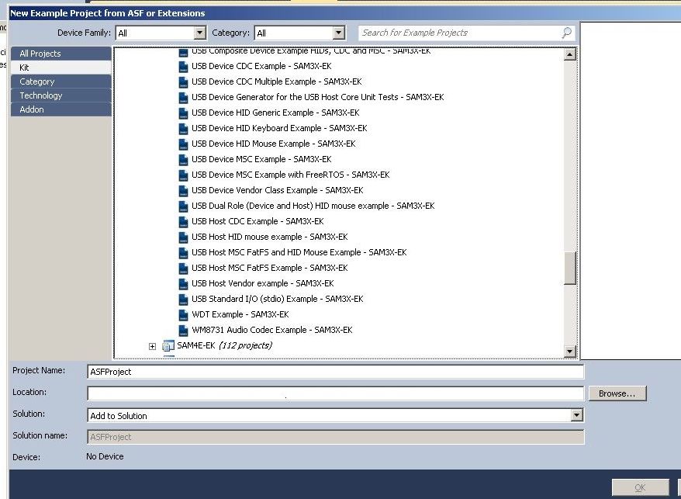The width and height of the screenshot is (681, 499).
Task: Select USB Standard I/O (stdio) Example row
Action: pos(277,299)
